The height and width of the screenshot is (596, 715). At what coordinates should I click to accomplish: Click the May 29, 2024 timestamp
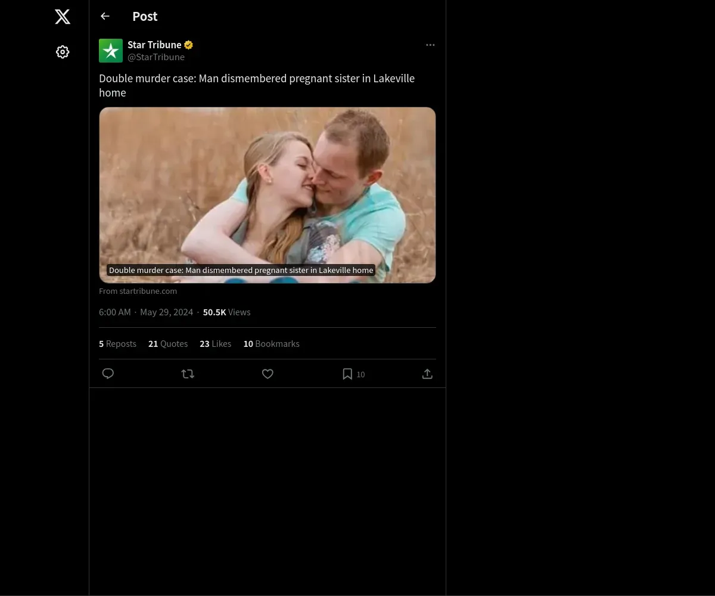(166, 312)
